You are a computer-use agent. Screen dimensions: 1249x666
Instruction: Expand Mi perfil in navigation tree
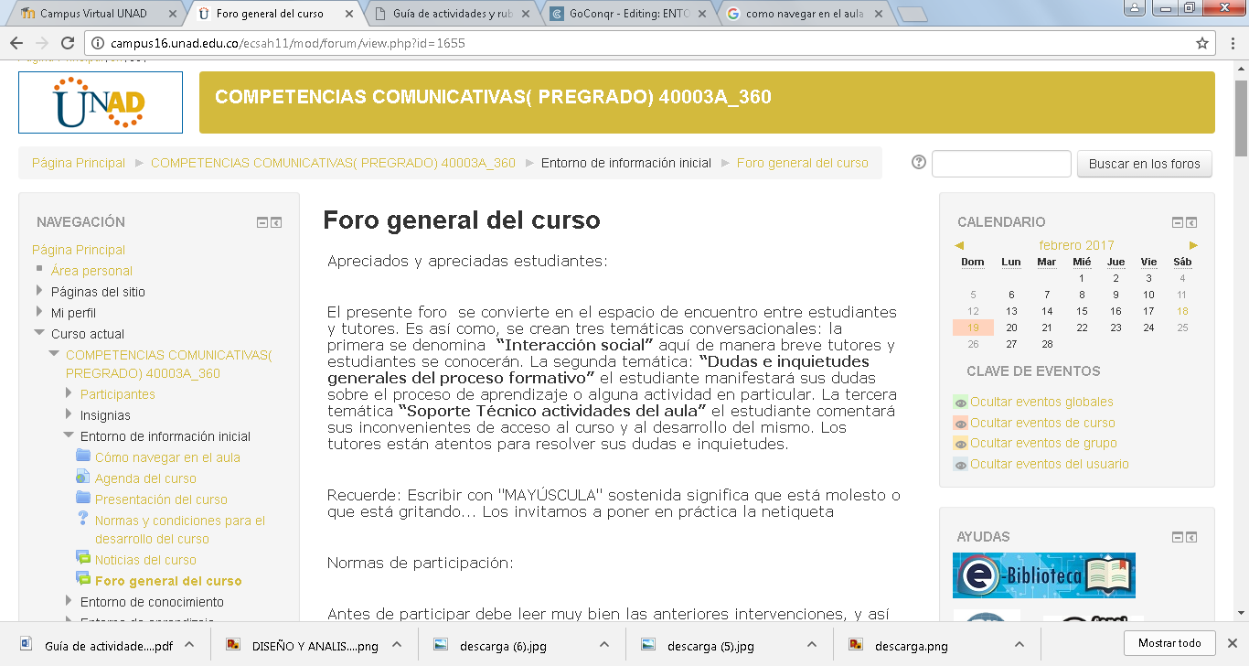pyautogui.click(x=39, y=312)
